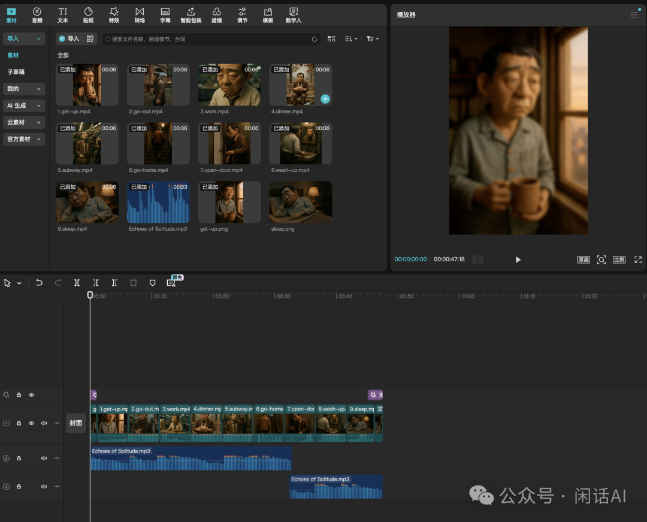
Task: Click the split clip tool
Action: (x=77, y=283)
